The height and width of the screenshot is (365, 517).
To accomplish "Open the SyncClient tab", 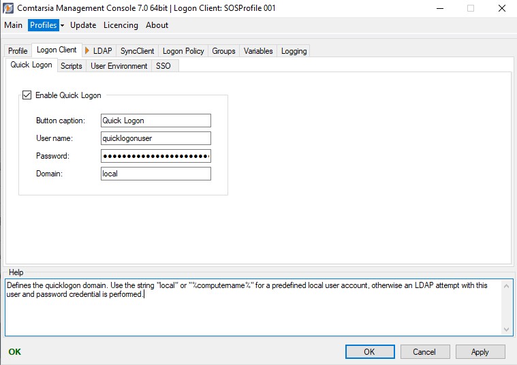I will (137, 51).
